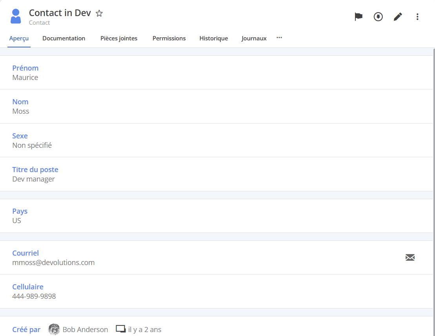The image size is (435, 336).
Task: Select the Aperçu tab
Action: click(x=19, y=38)
